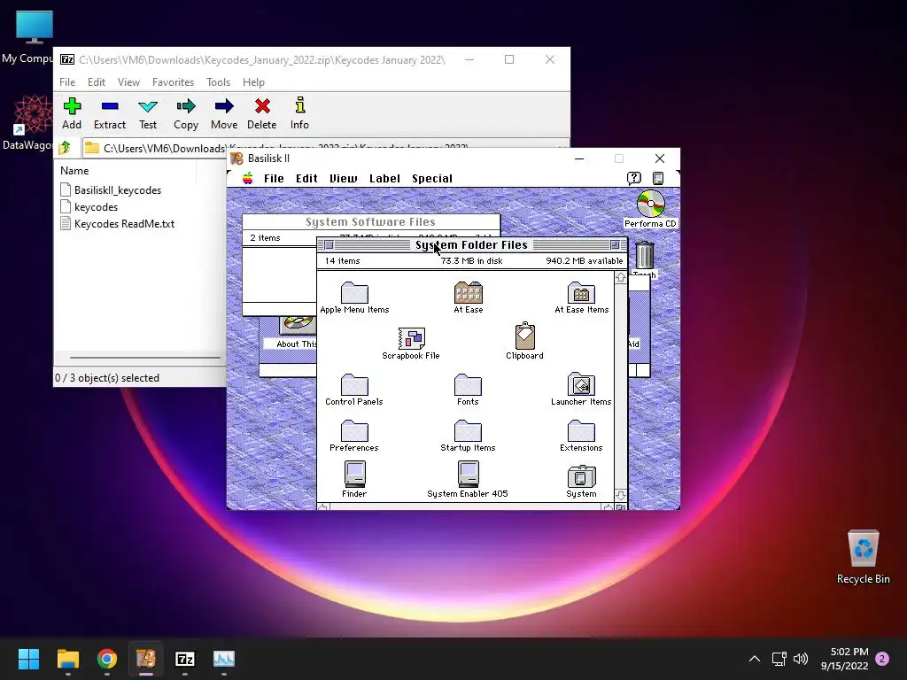Click the volume speaker tray icon
Viewport: 907px width, 680px height.
(801, 659)
